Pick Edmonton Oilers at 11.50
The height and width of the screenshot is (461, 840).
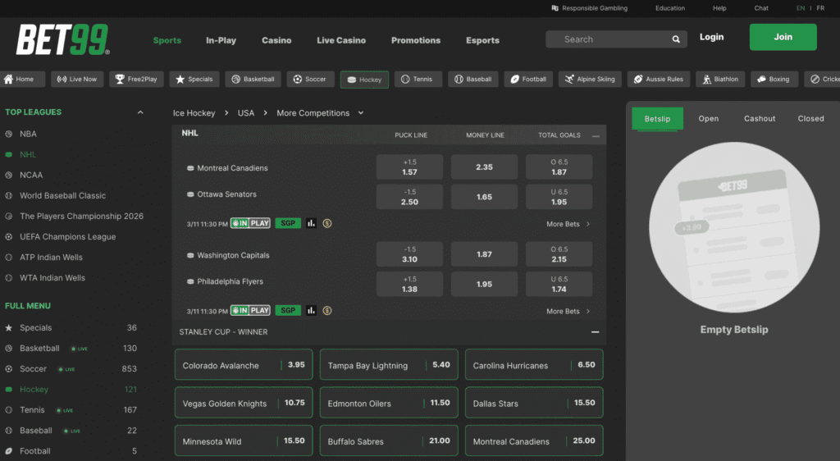tap(389, 403)
